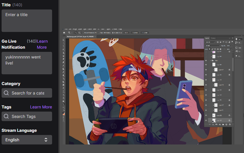244x153 pixels.
Task: Select the Type tool in Photoshop toolbar
Action: [x=64, y=91]
